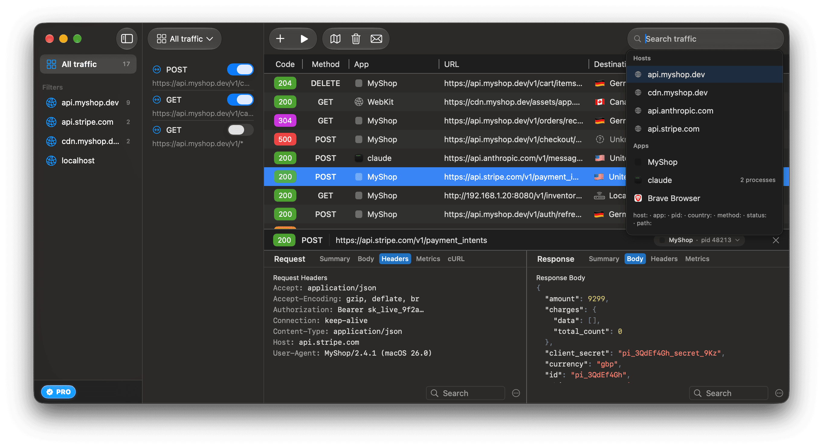Viewport: 823px width, 448px height.
Task: Open request panel's options ellipsis icon
Action: [516, 393]
